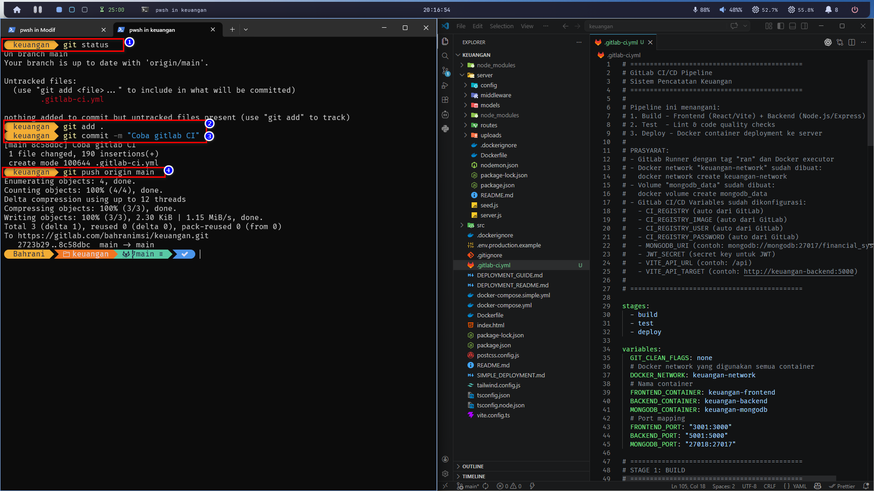
Task: Change the CRLF line ending setting
Action: 770,486
